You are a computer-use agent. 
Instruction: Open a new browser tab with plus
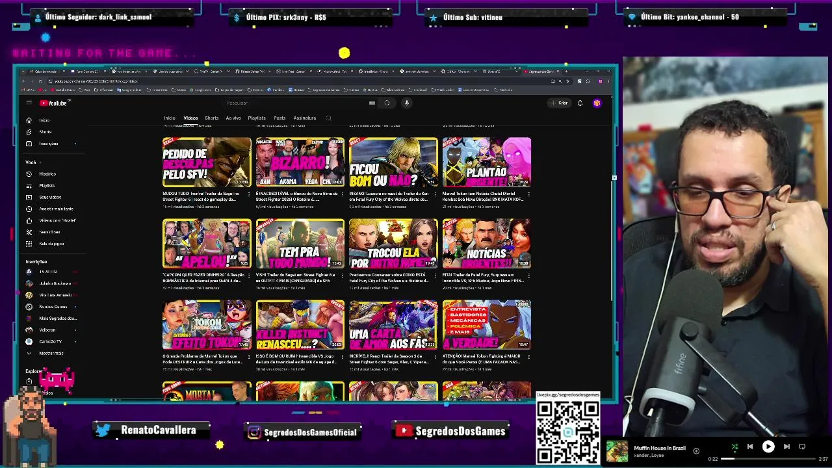pos(566,71)
